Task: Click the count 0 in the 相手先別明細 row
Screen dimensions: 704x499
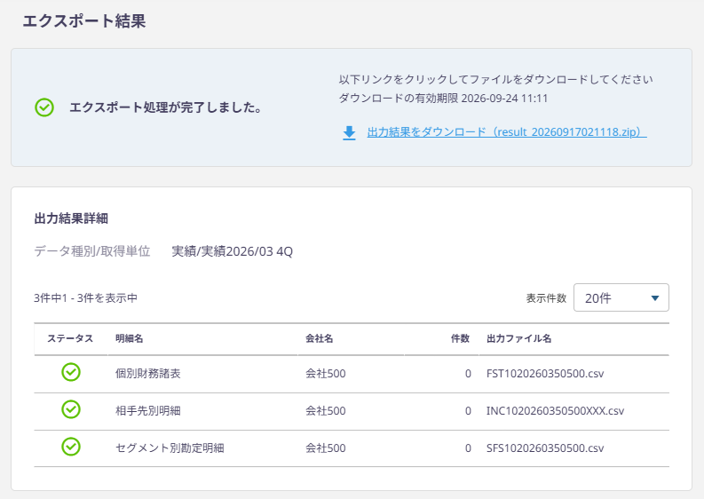Action: pyautogui.click(x=468, y=411)
